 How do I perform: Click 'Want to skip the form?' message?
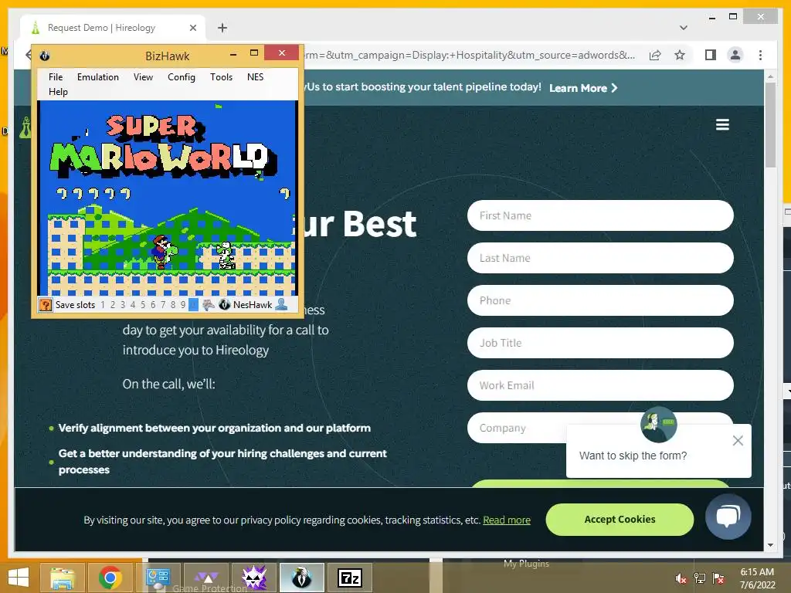(x=633, y=456)
